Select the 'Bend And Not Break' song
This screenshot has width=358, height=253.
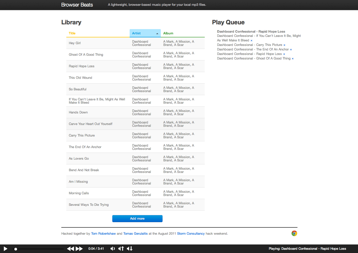(x=84, y=170)
